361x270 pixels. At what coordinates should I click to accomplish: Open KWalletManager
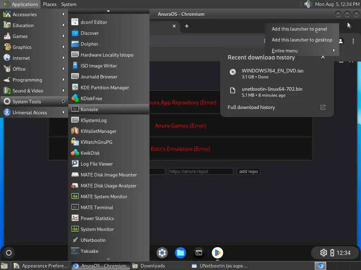tap(109, 131)
